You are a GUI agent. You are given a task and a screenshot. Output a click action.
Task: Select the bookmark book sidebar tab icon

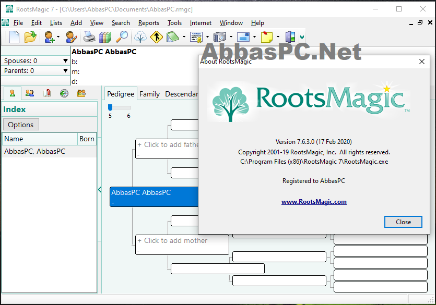(x=47, y=93)
